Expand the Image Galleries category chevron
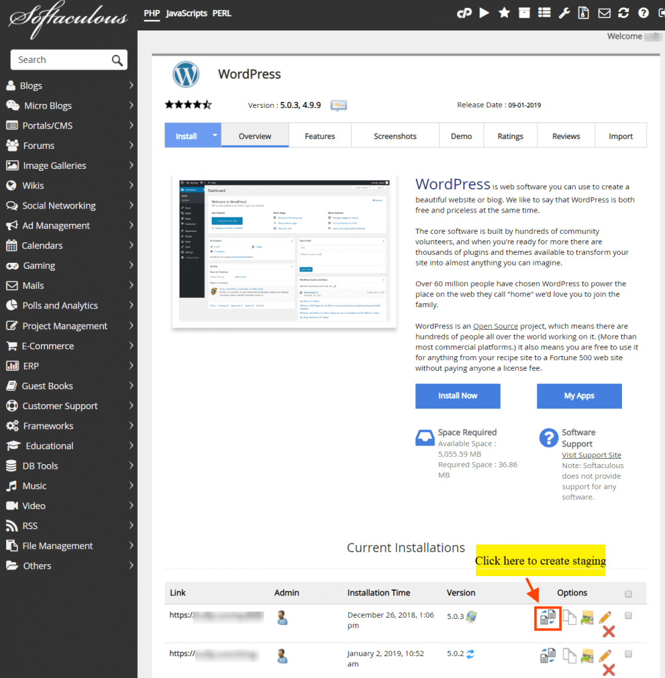 (x=131, y=165)
